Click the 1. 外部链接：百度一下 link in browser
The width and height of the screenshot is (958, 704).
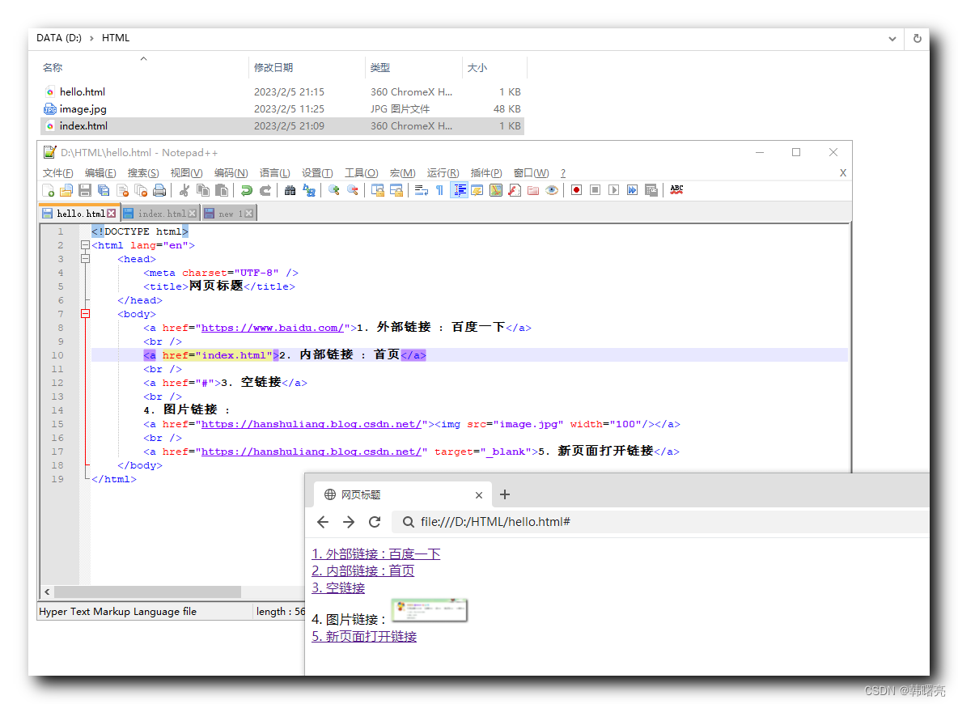tap(375, 553)
